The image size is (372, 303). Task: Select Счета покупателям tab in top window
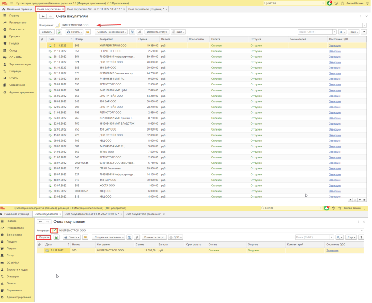(x=49, y=9)
